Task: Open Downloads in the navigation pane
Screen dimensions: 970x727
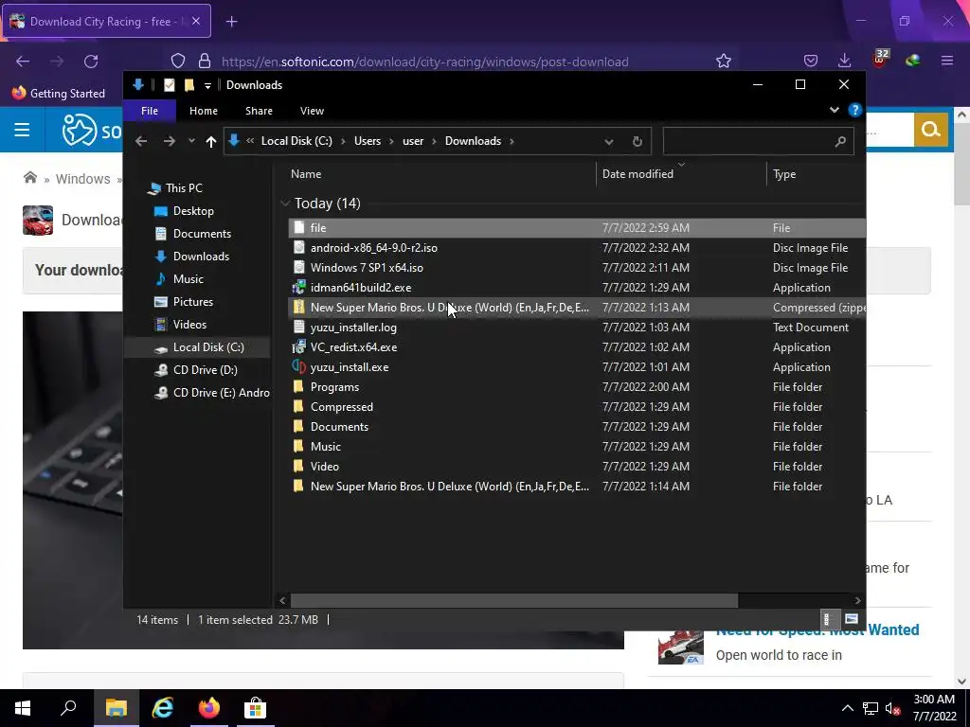Action: [x=201, y=256]
